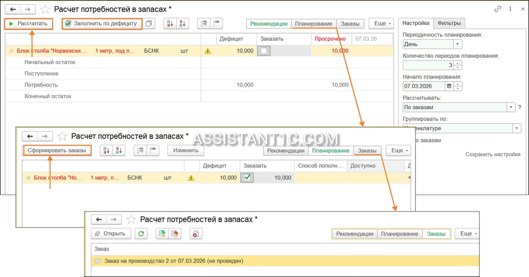This screenshot has width=529, height=277.
Task: Click the warning triangle in the Блок столба "Норвежски… row
Action: [x=208, y=51]
